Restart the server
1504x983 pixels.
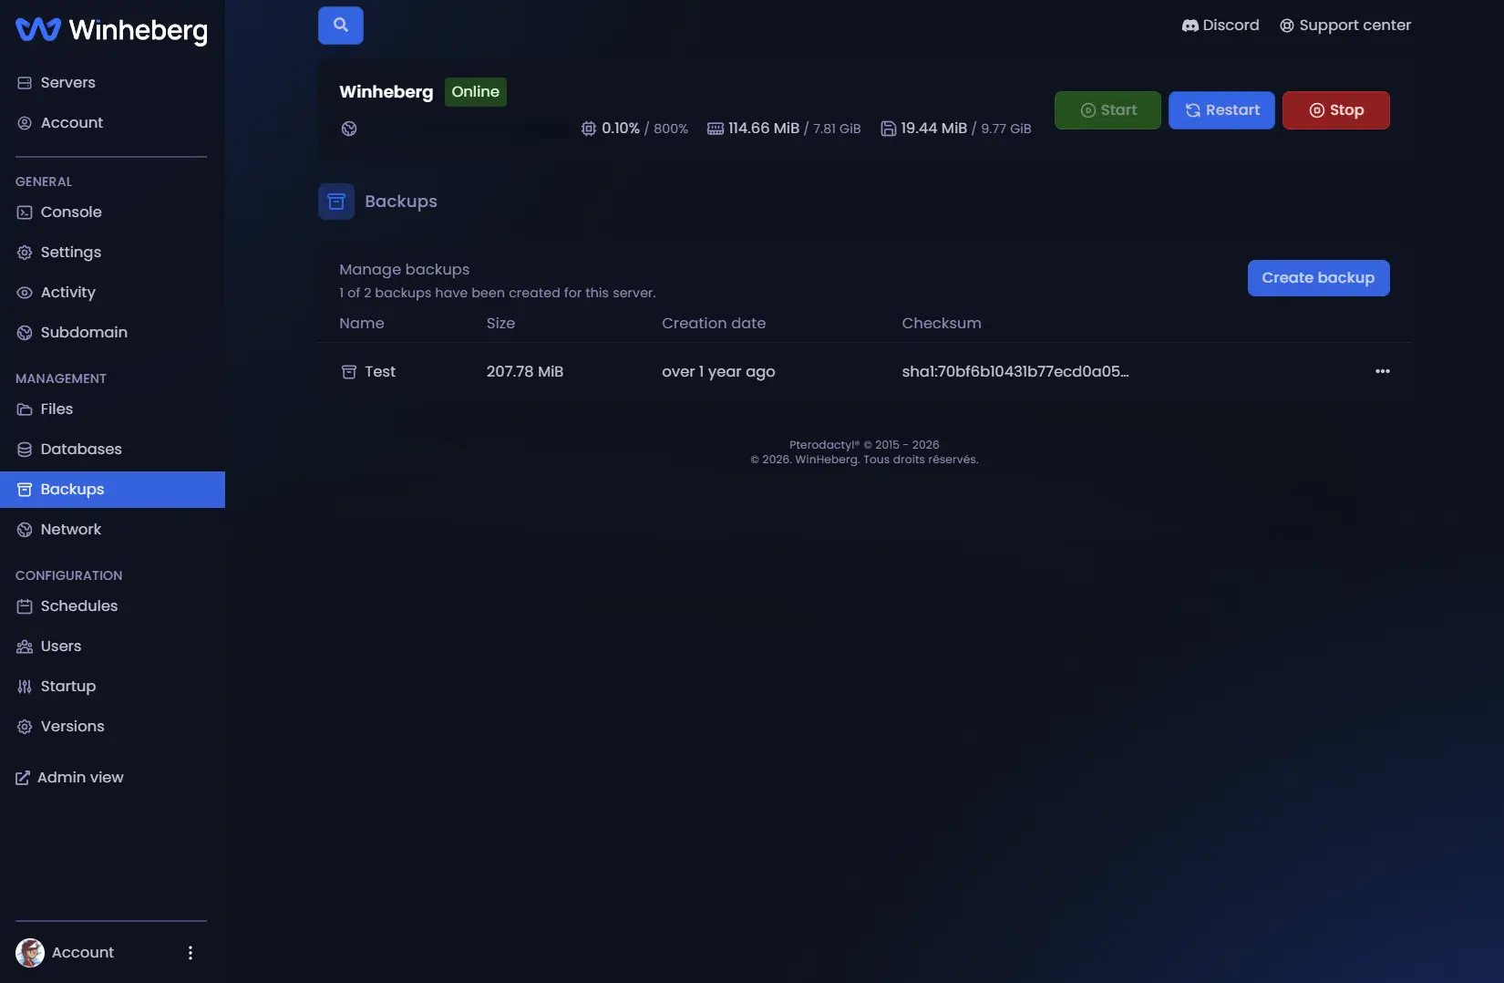[1221, 110]
